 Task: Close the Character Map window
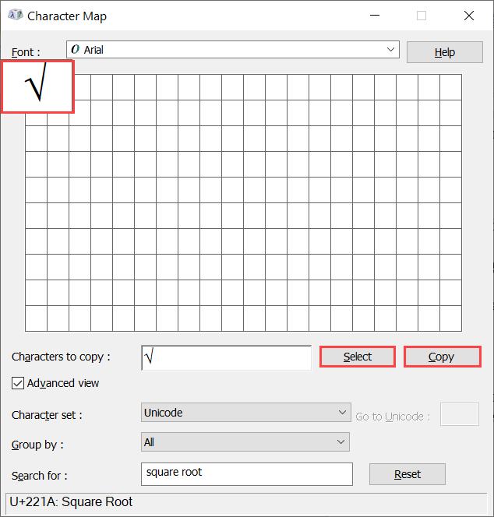tap(468, 16)
